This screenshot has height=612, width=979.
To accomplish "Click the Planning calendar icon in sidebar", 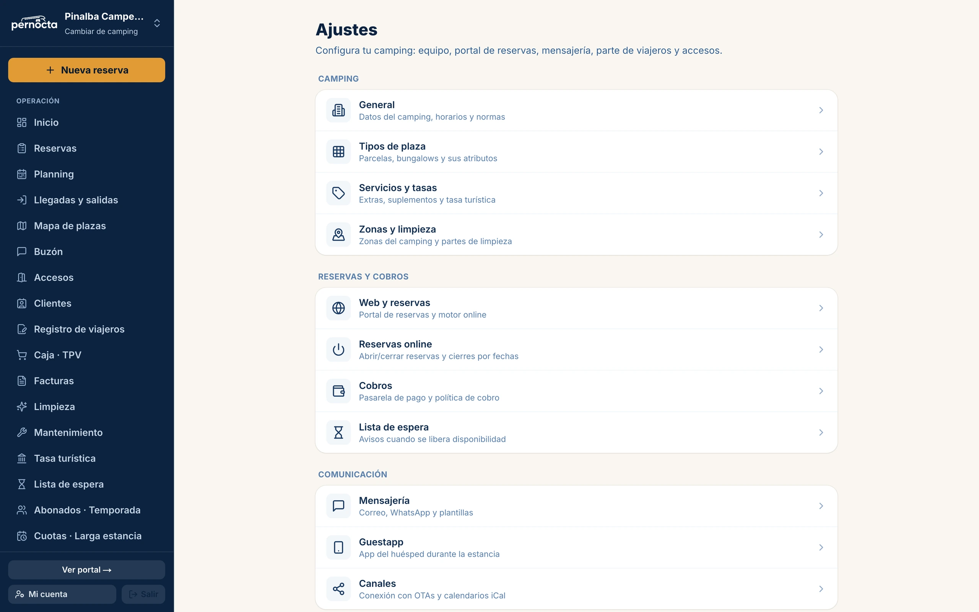I will pos(22,174).
